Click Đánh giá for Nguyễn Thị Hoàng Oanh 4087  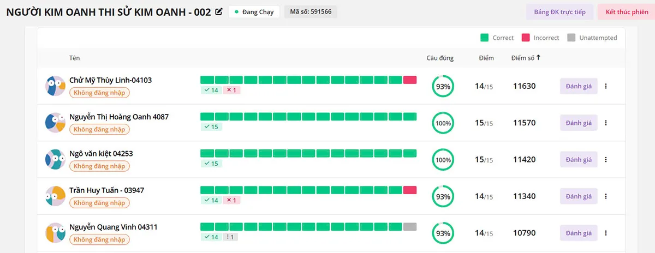click(579, 123)
